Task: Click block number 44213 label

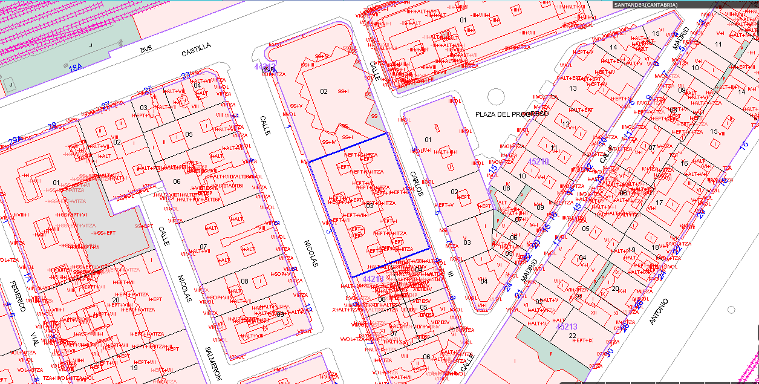Action: (x=373, y=279)
